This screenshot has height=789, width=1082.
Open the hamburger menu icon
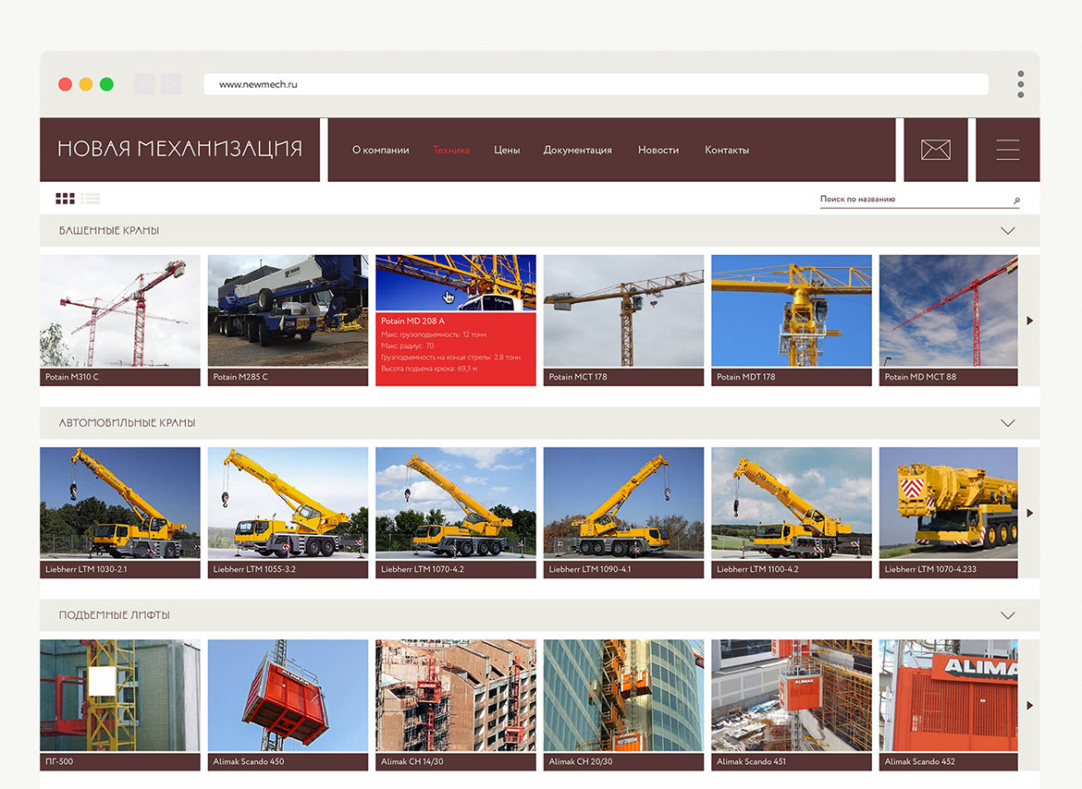coord(1007,150)
